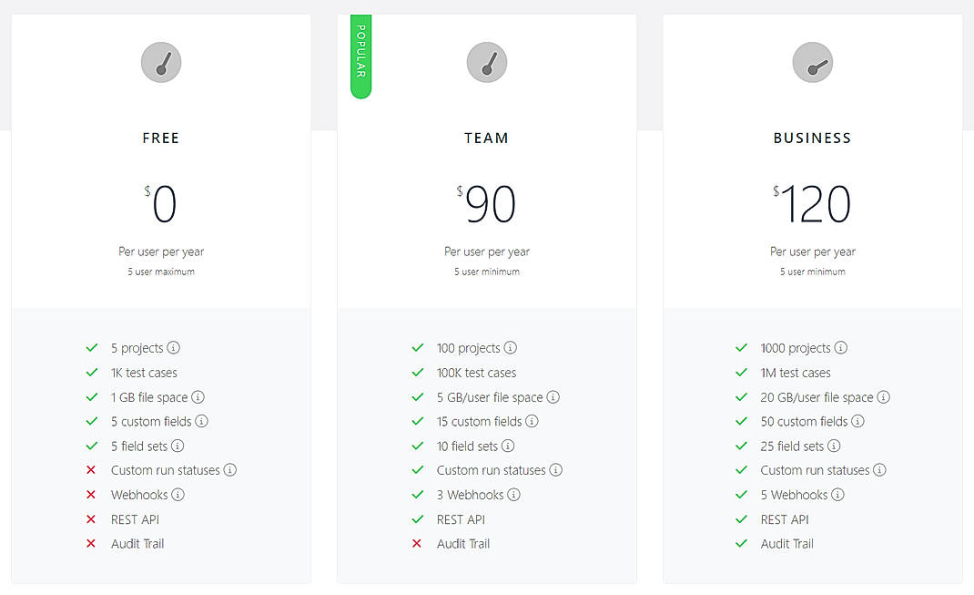Open info for Custom run statuses in Team
Image resolution: width=974 pixels, height=595 pixels.
coord(557,470)
